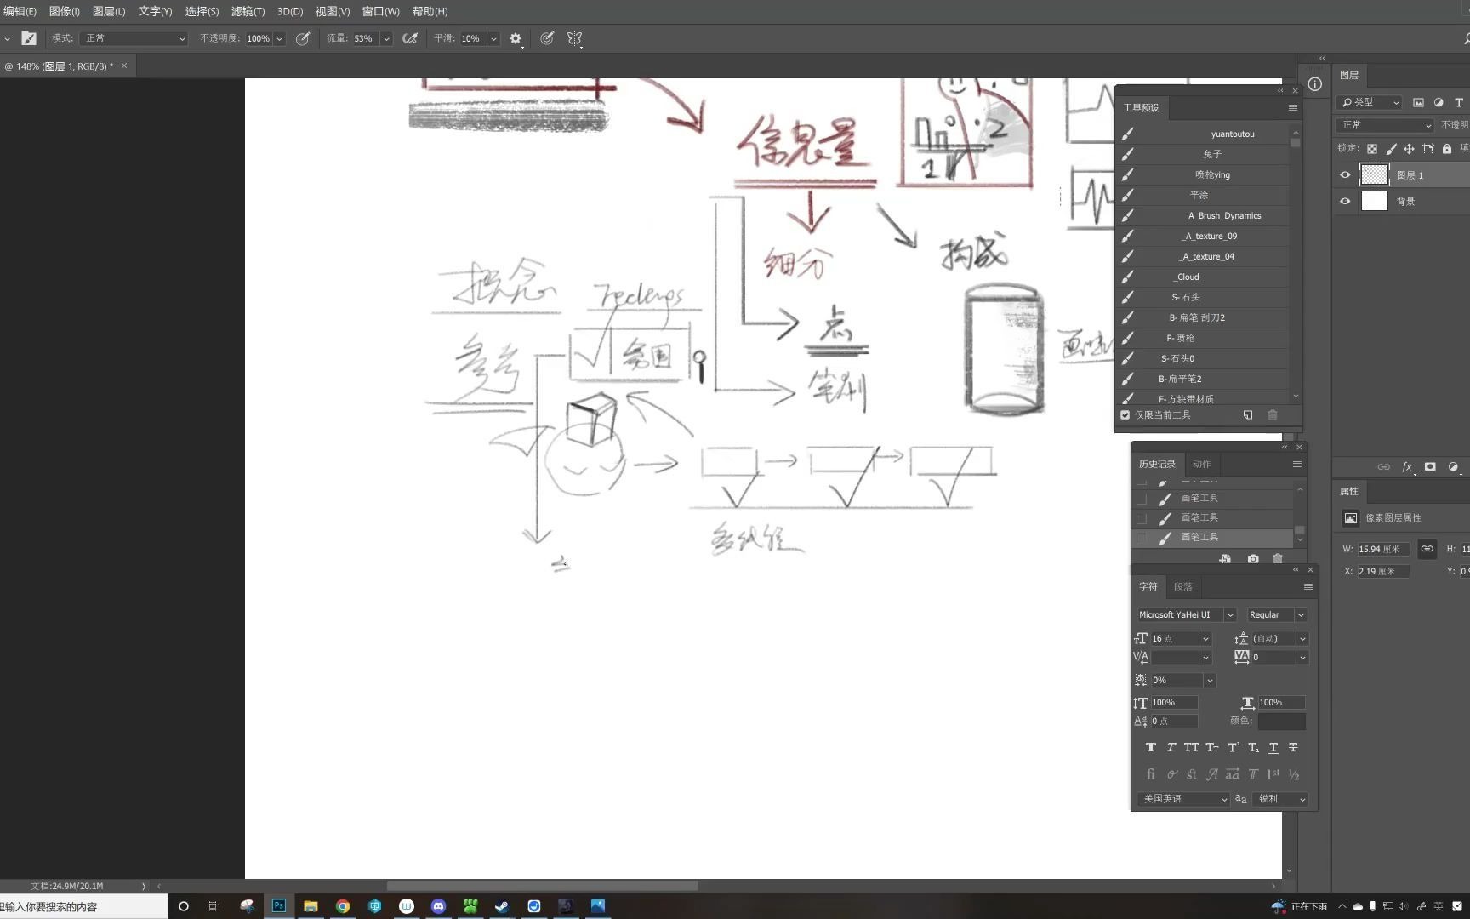This screenshot has height=919, width=1470.
Task: Add layer style fx icon
Action: pos(1407,467)
